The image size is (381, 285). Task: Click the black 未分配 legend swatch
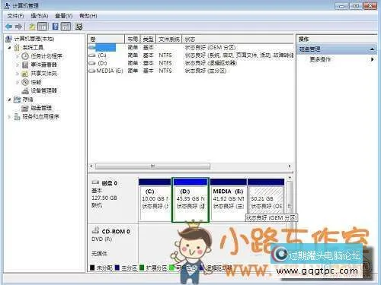(92, 268)
